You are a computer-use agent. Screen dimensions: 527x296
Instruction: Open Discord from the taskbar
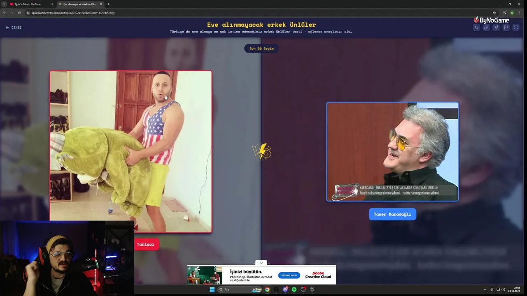point(285,289)
